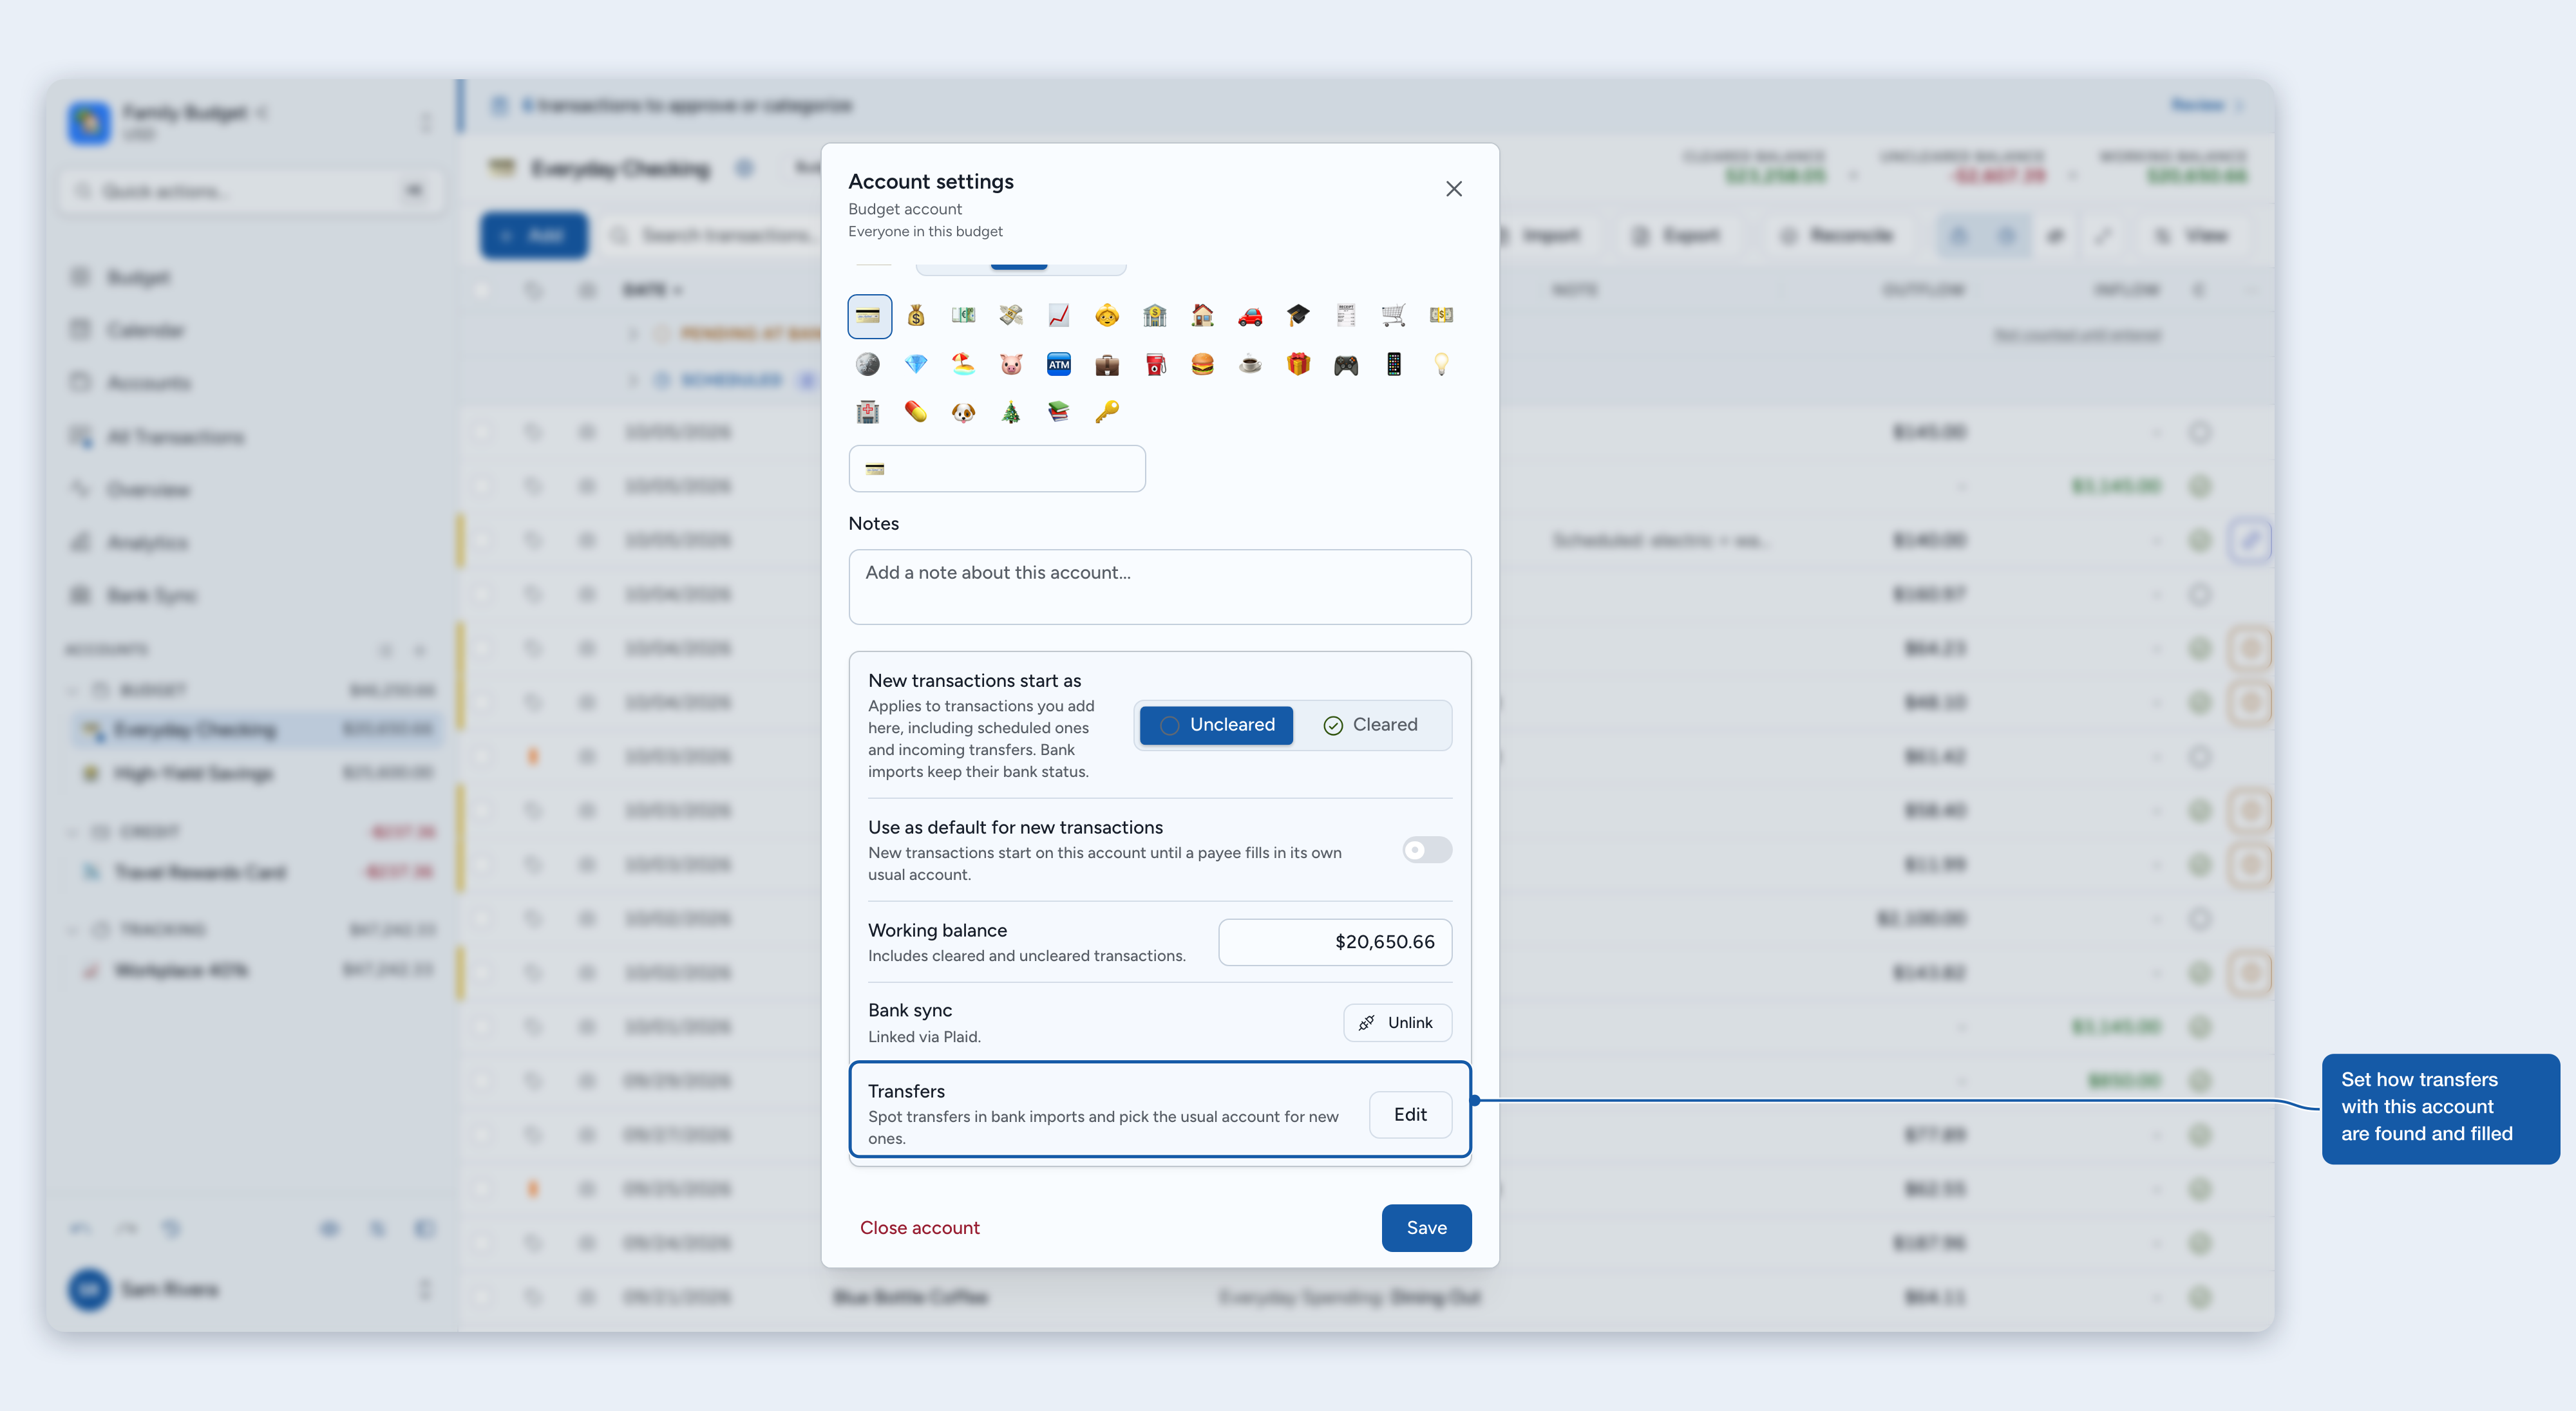The height and width of the screenshot is (1411, 2576).
Task: Focus the Notes text area
Action: [1160, 588]
